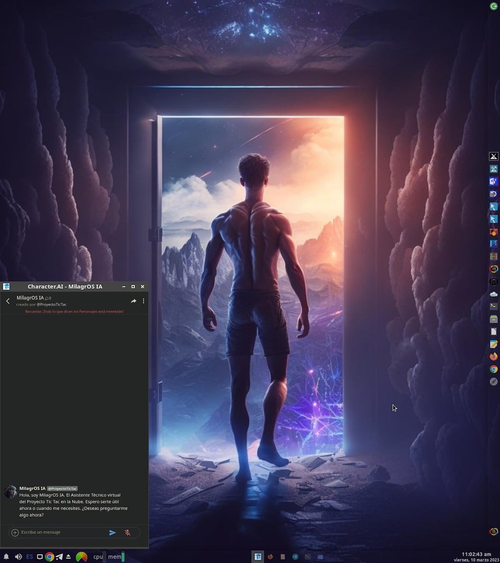Launch Firefox from the right dock
Viewport: 500px width, 563px height.
(x=494, y=357)
